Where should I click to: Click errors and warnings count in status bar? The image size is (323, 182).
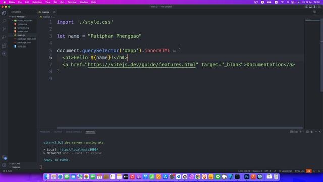[x=7, y=171]
